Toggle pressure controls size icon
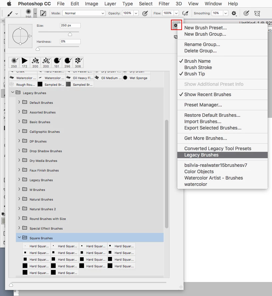Screen dimensions: 272x296 (x=246, y=13)
